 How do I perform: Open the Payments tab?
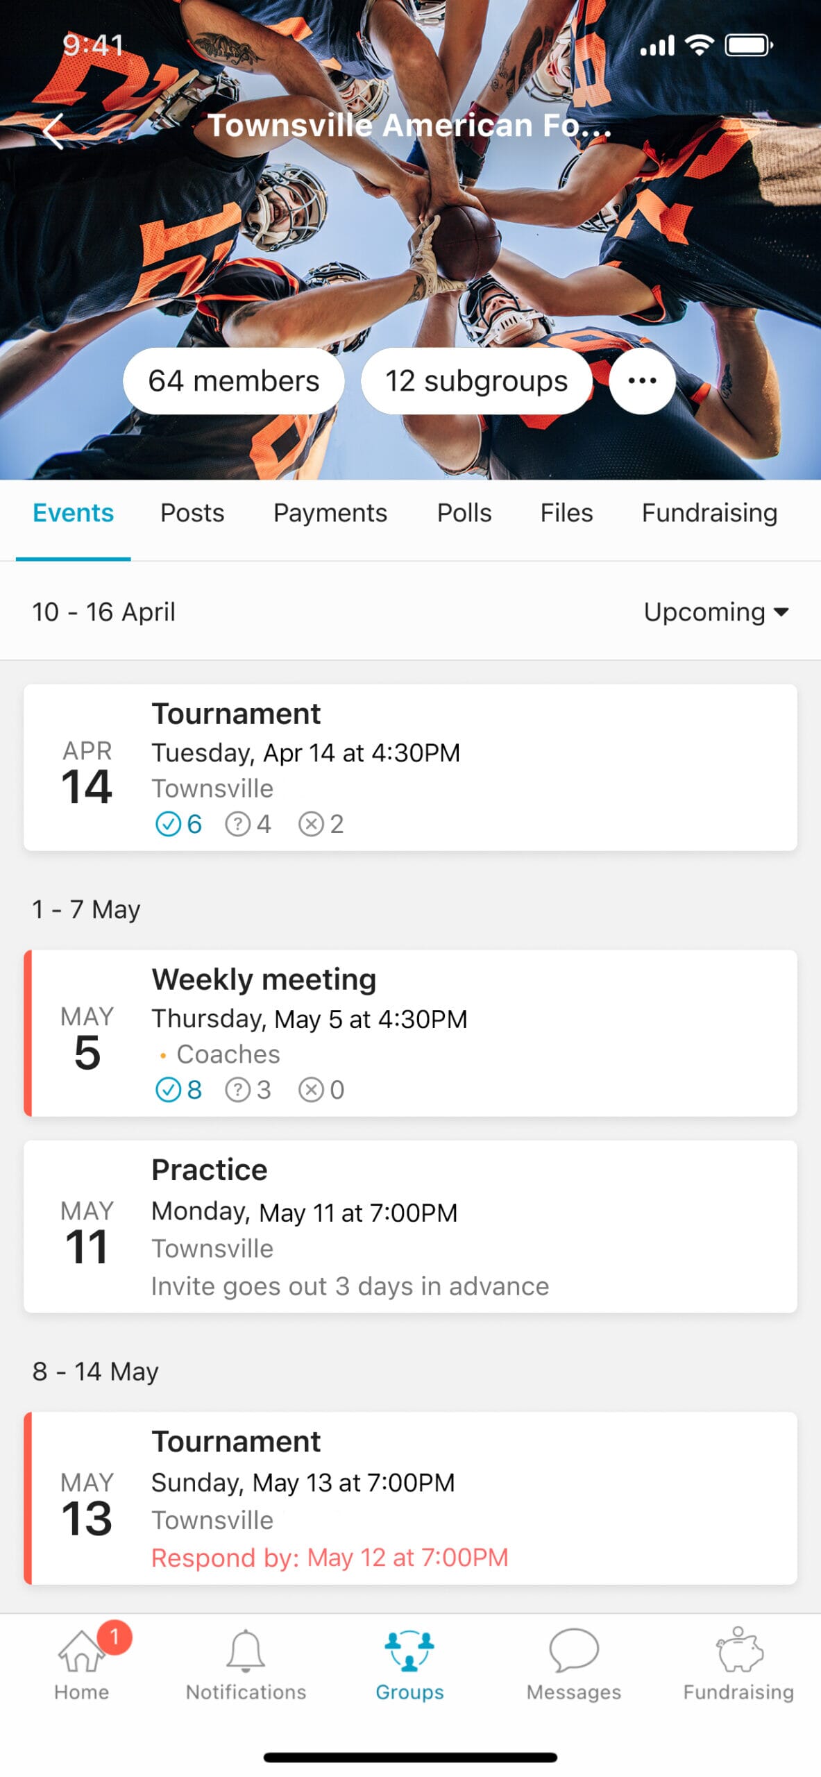tap(330, 513)
